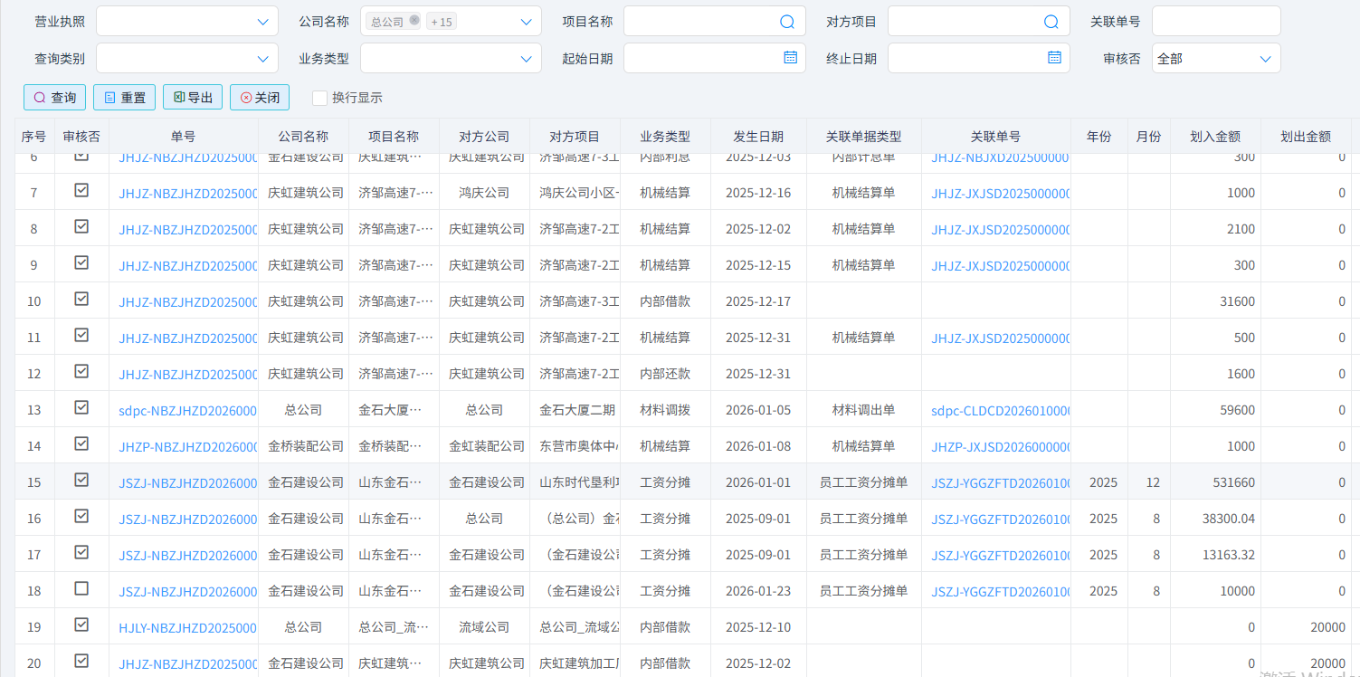Toggle the 审核否 checkbox in row 15
1360x677 pixels.
click(81, 480)
